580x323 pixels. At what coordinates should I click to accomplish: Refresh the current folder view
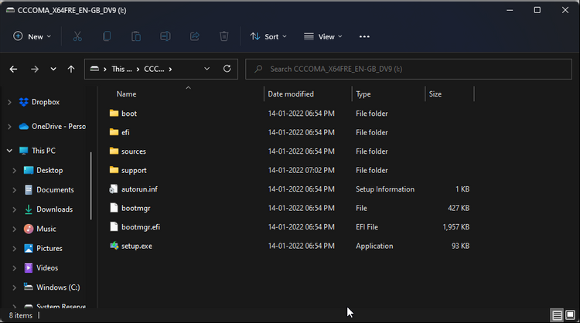tap(227, 69)
